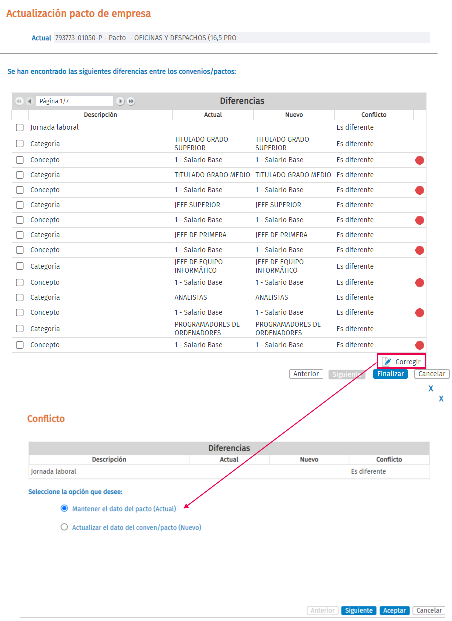The image size is (452, 621).
Task: Click Descripción column header in main table
Action: click(100, 115)
